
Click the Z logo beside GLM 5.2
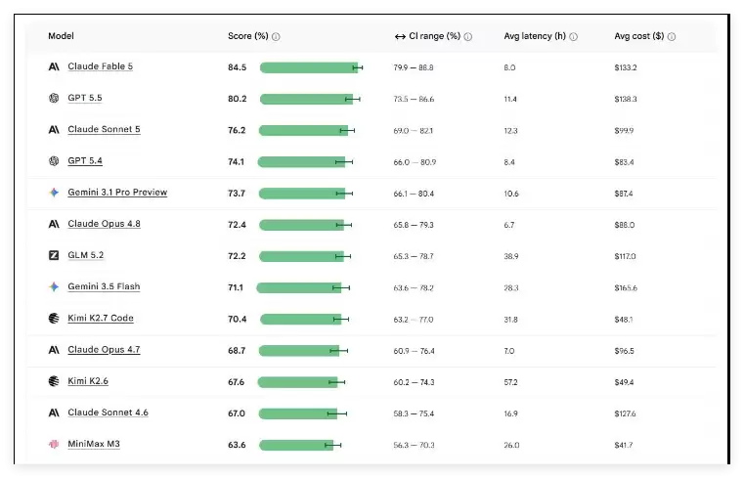tap(54, 255)
